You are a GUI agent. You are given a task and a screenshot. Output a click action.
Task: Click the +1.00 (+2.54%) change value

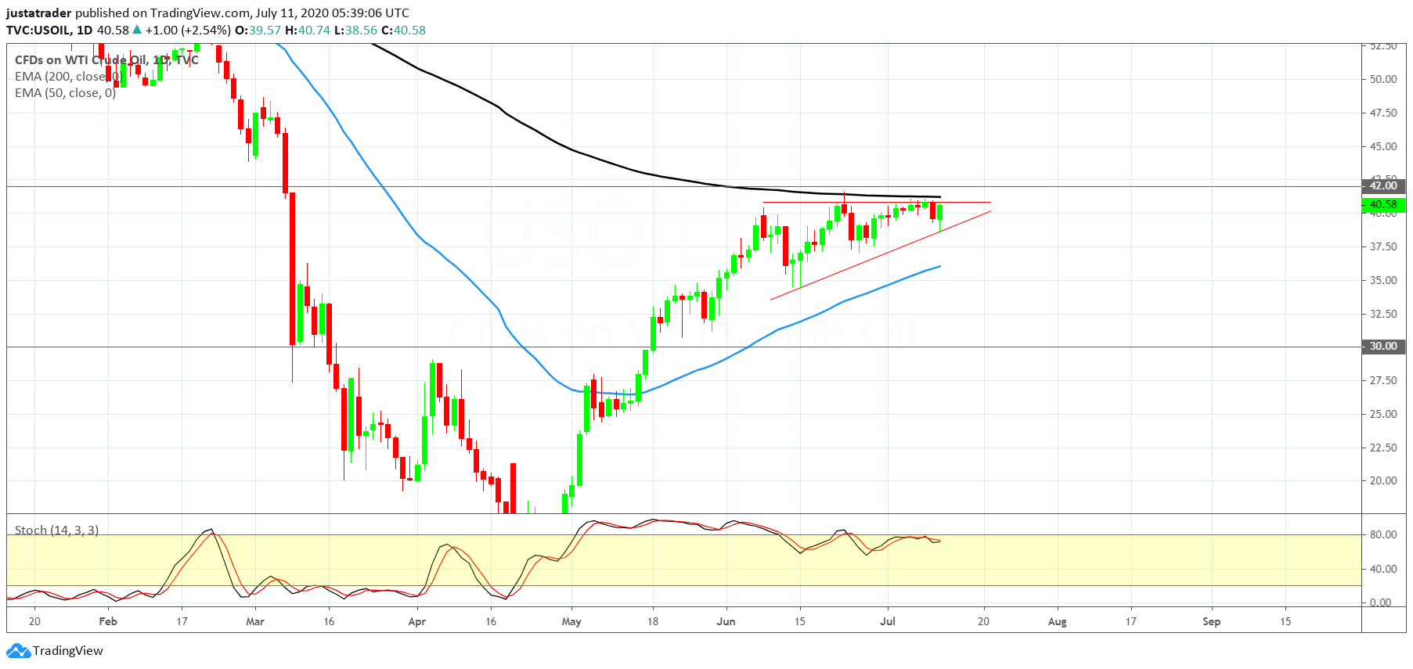[188, 31]
